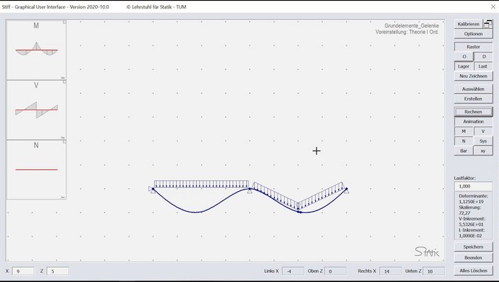Open the N normal force thumbnail
The width and height of the screenshot is (499, 282).
tap(36, 170)
